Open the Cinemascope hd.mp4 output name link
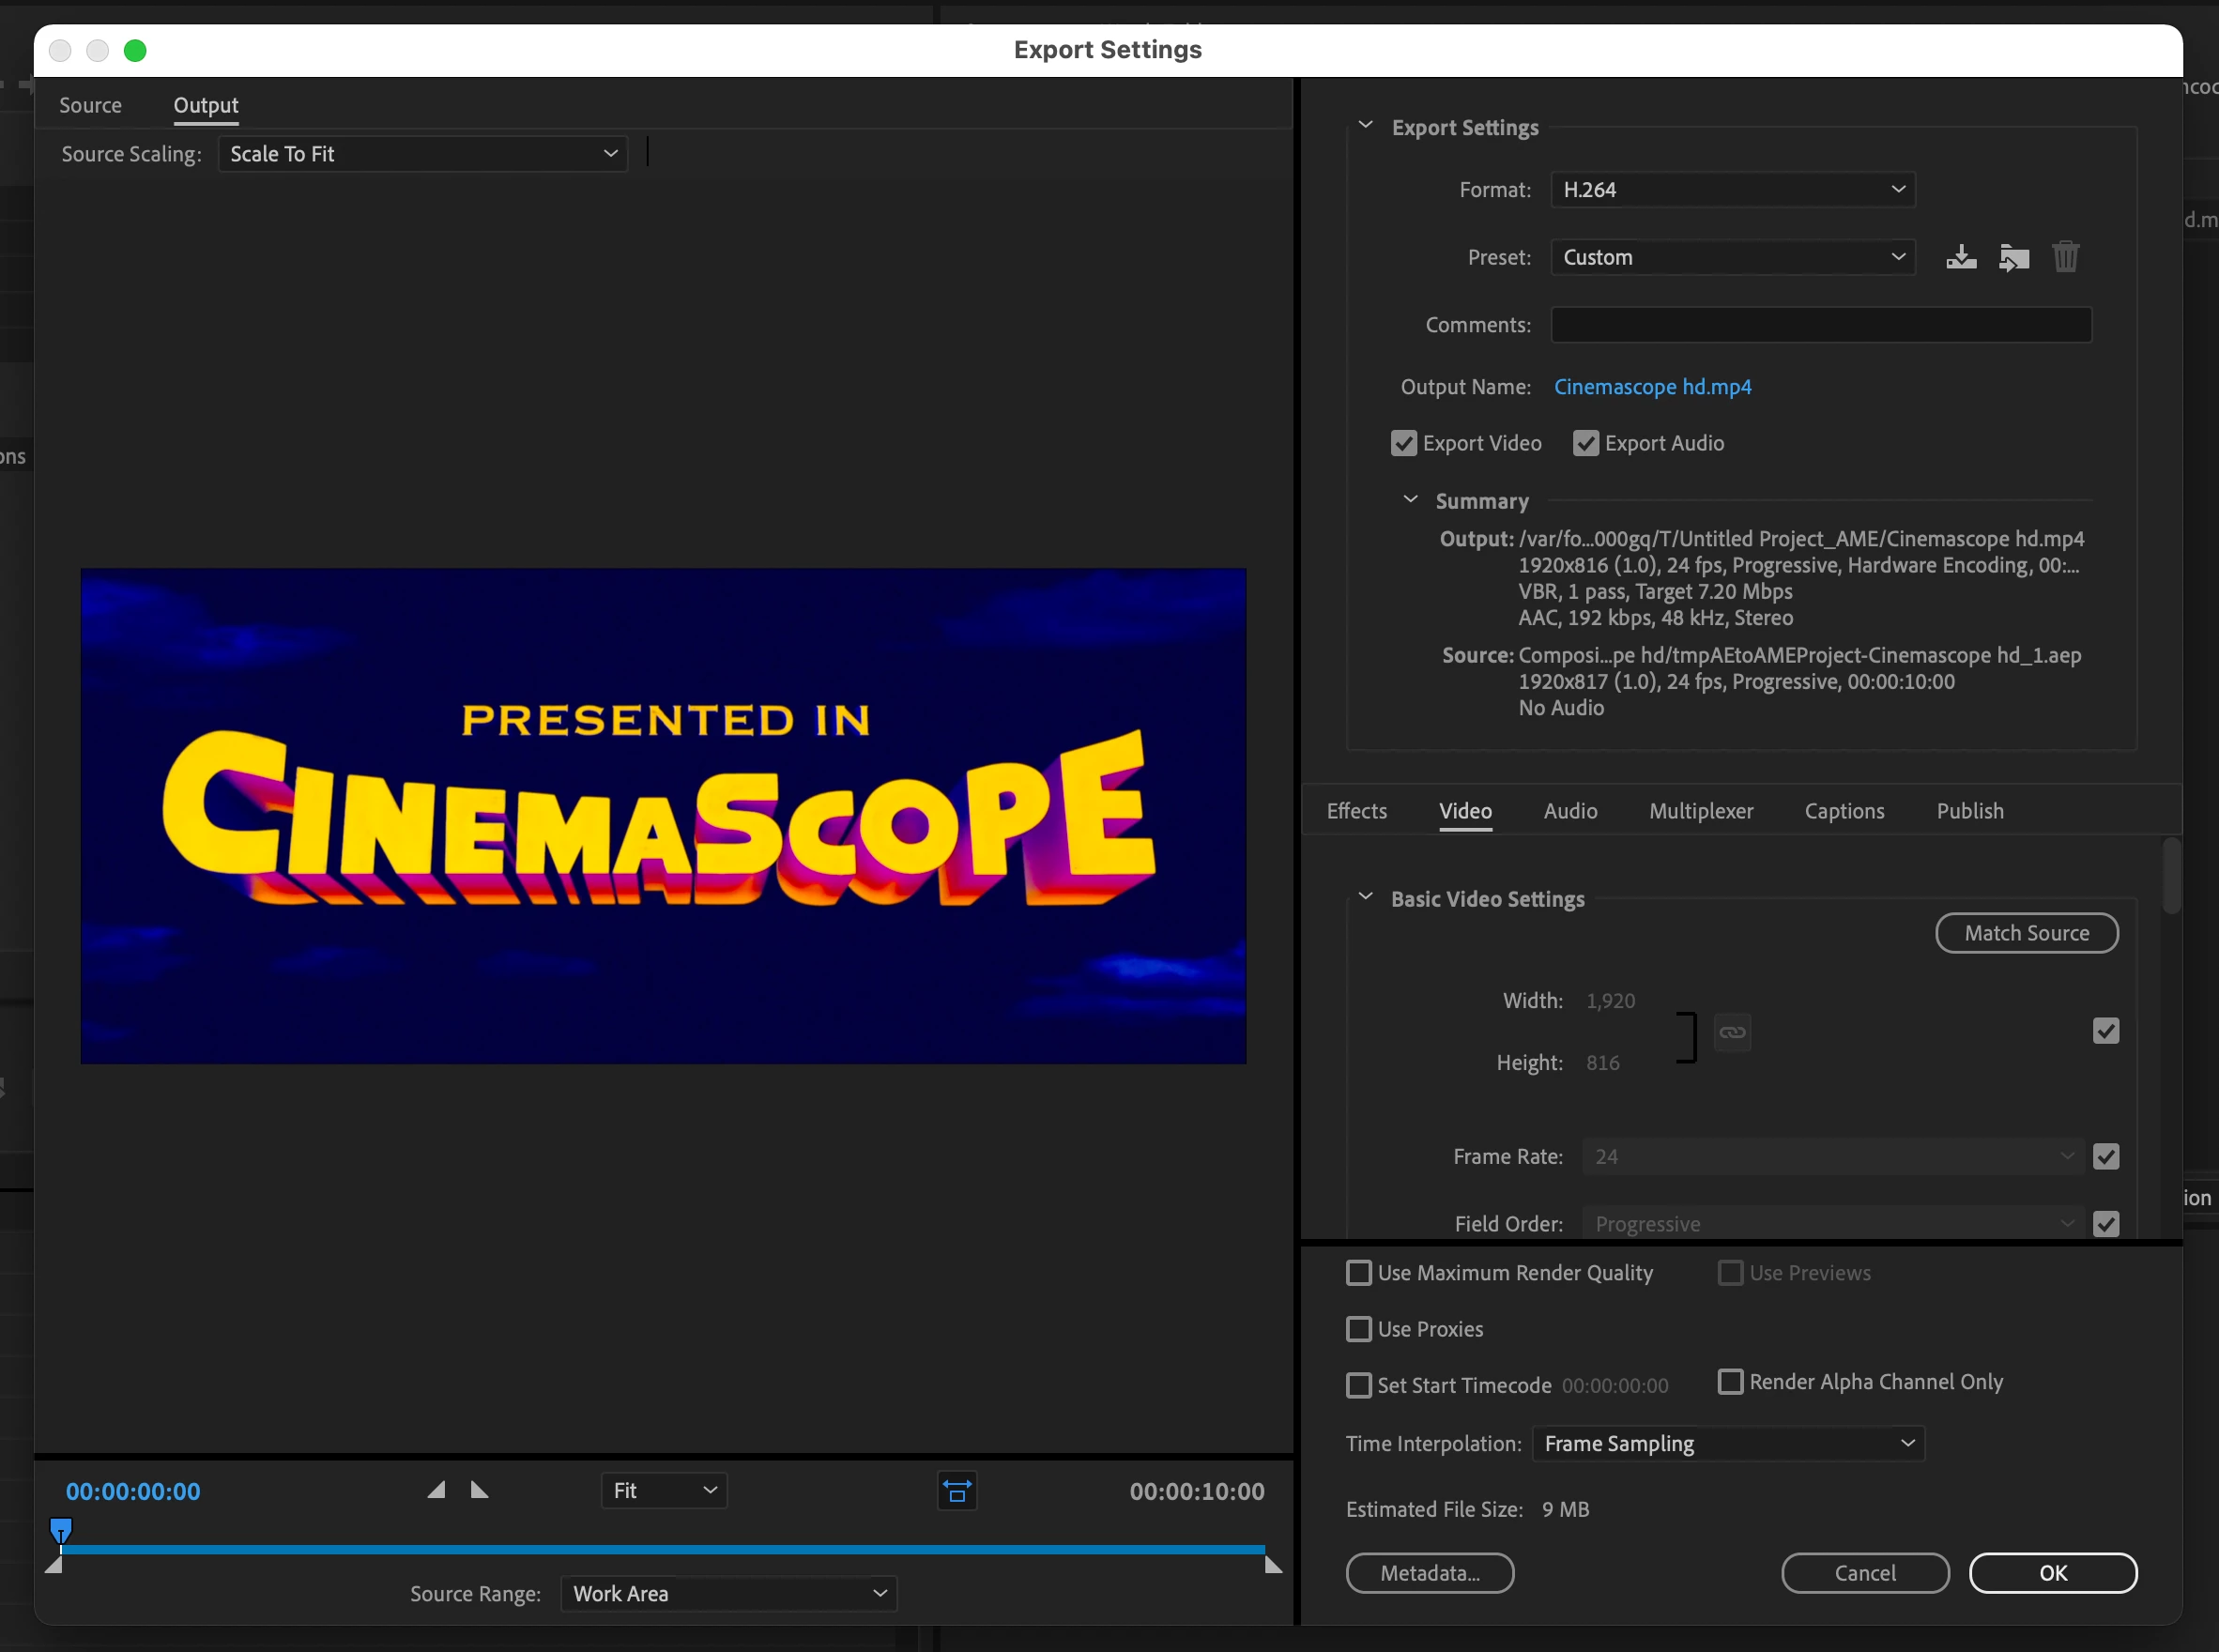Screen dimensions: 2219x1652 pyautogui.click(x=1652, y=387)
